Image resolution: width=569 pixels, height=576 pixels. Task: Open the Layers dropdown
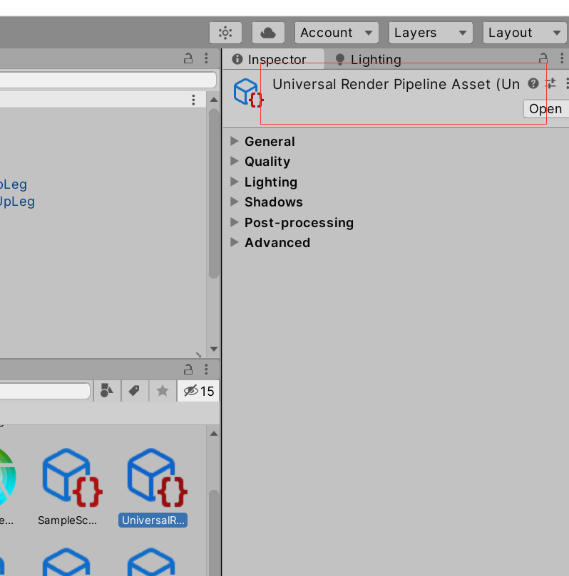pos(431,33)
